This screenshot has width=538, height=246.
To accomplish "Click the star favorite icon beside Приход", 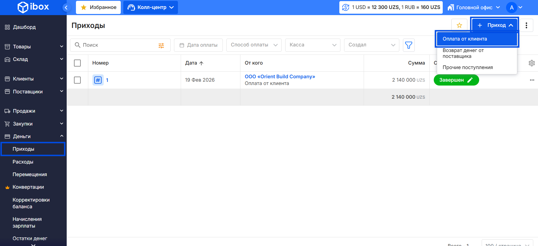I will pyautogui.click(x=459, y=25).
